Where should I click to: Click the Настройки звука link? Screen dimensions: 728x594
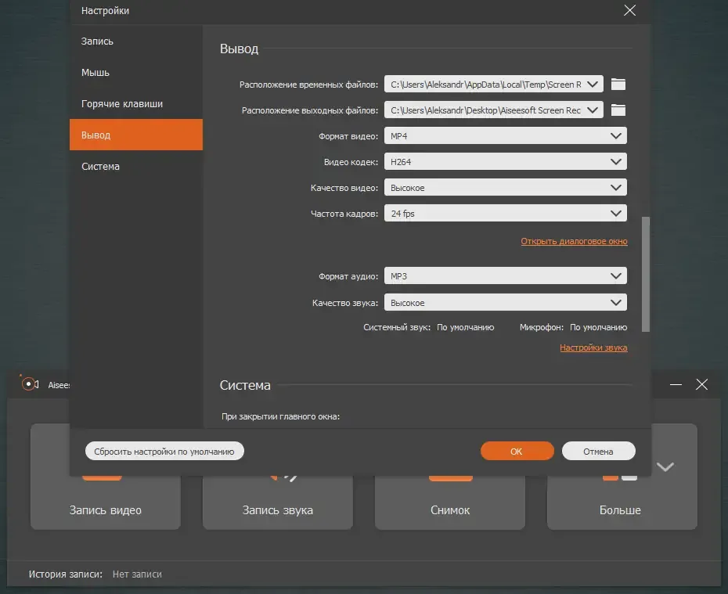pos(593,347)
